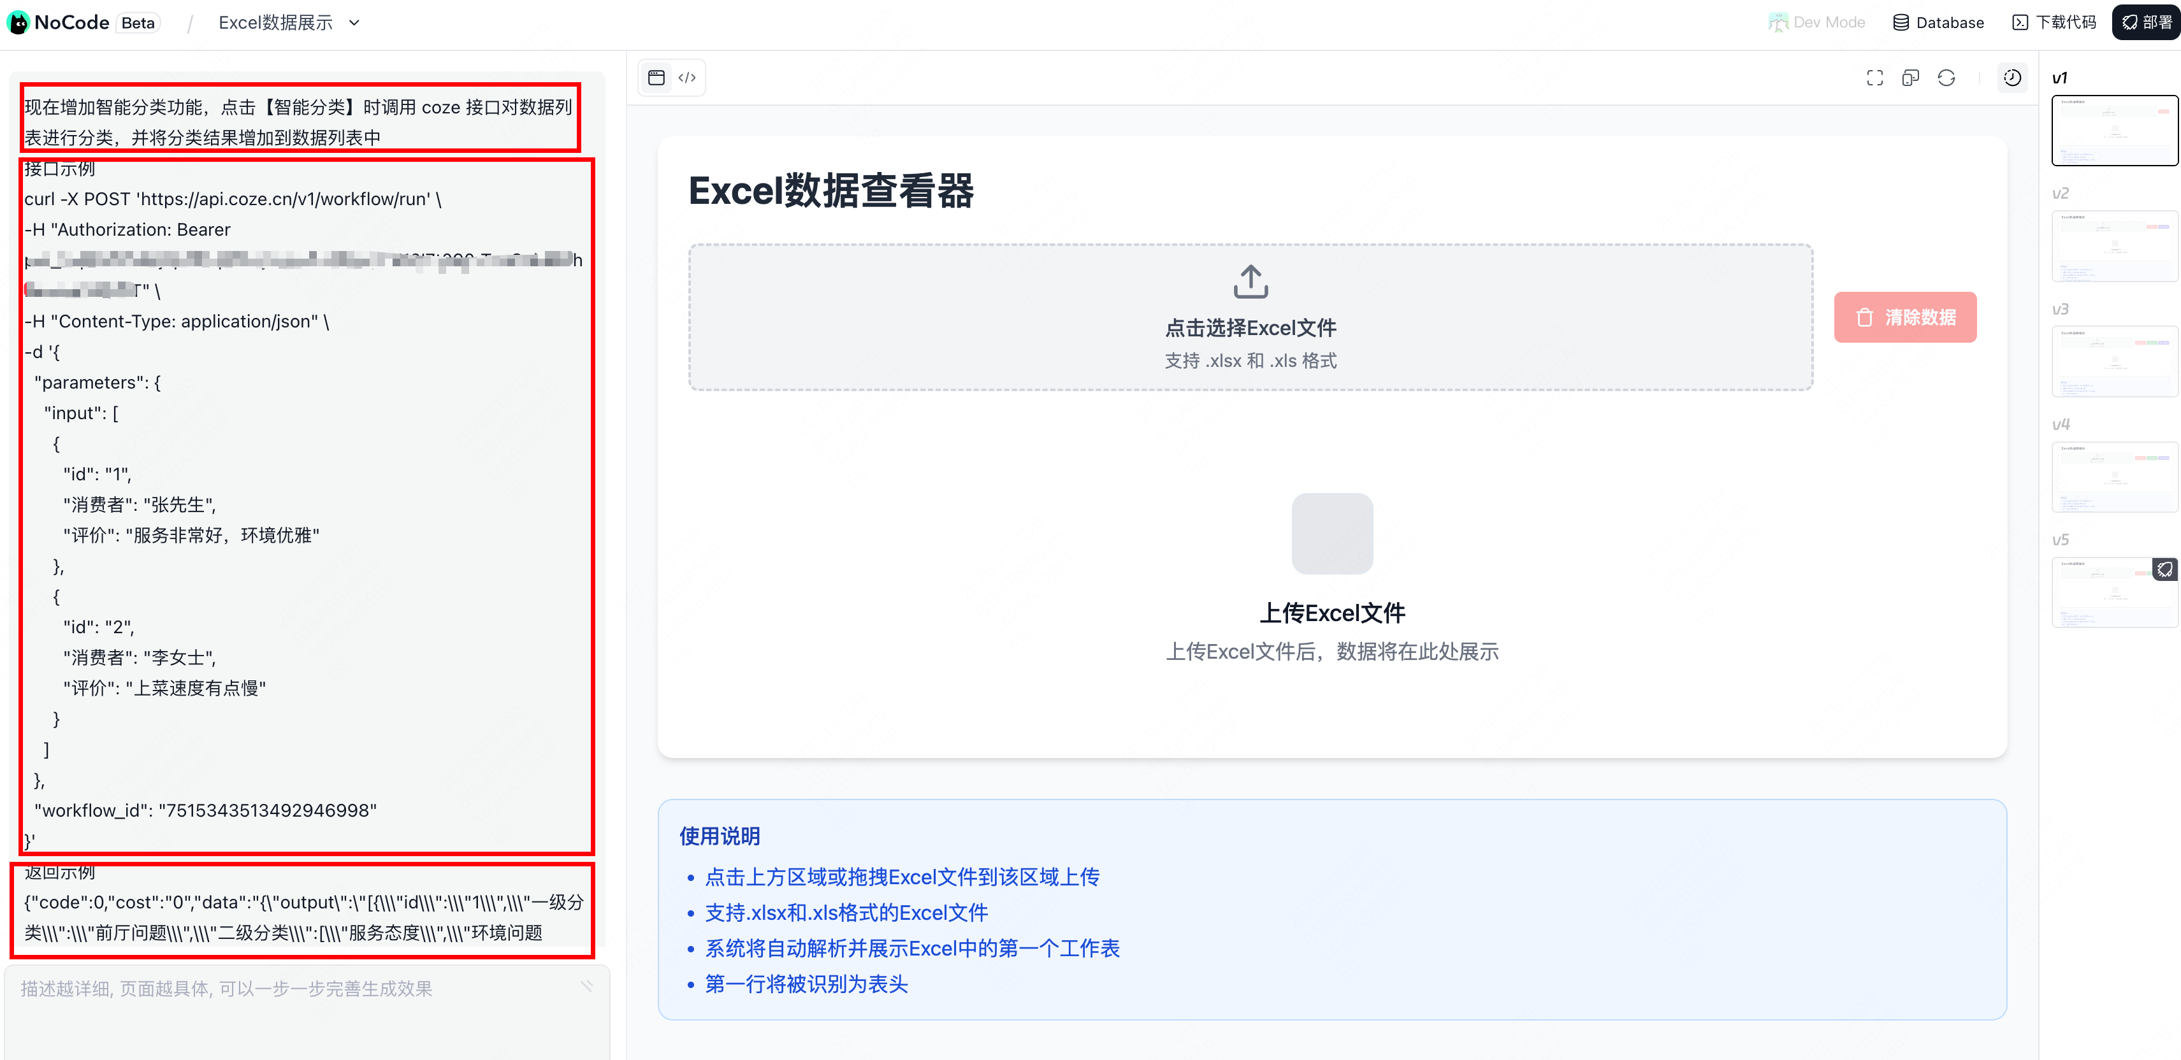Switch to version v3
The height and width of the screenshot is (1060, 2181).
(2113, 361)
